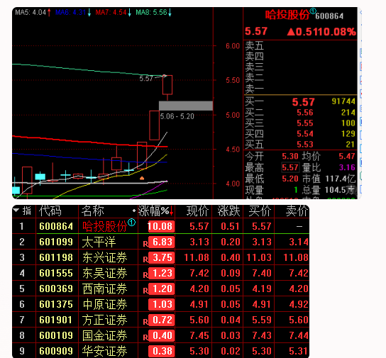The height and width of the screenshot is (358, 386).
Task: Click the R marker in the 方正证券 row
Action: pyautogui.click(x=145, y=322)
